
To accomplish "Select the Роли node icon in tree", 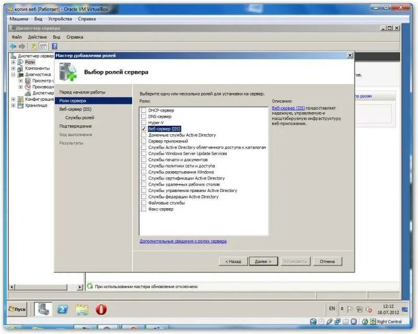I will pos(20,62).
